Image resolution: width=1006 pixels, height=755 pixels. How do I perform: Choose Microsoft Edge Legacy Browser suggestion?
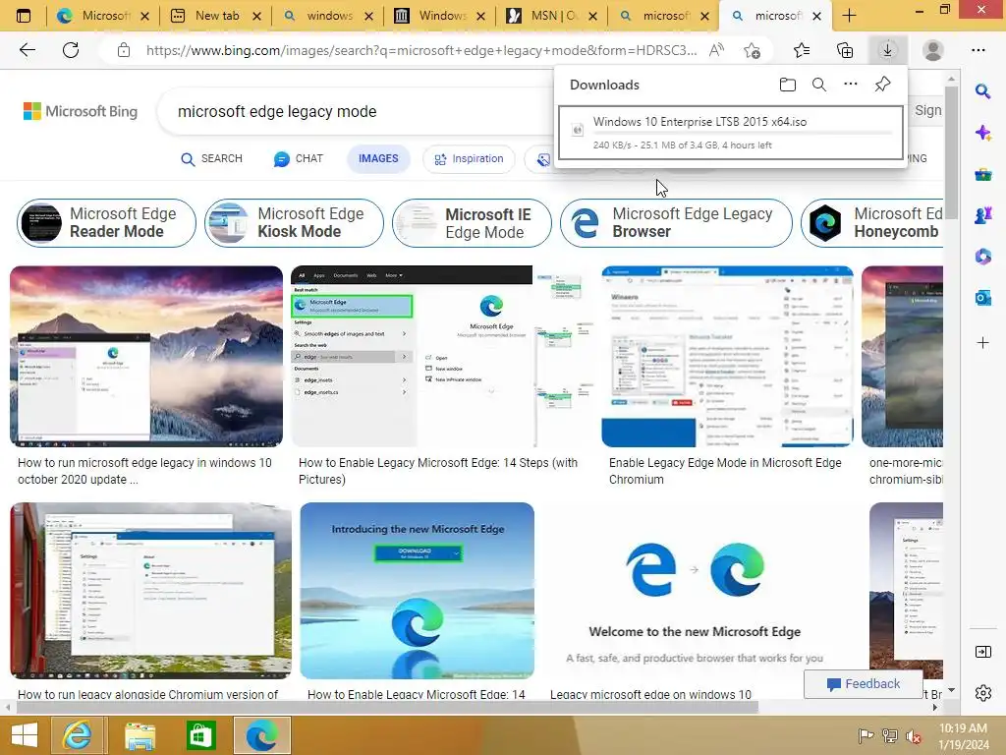[676, 223]
